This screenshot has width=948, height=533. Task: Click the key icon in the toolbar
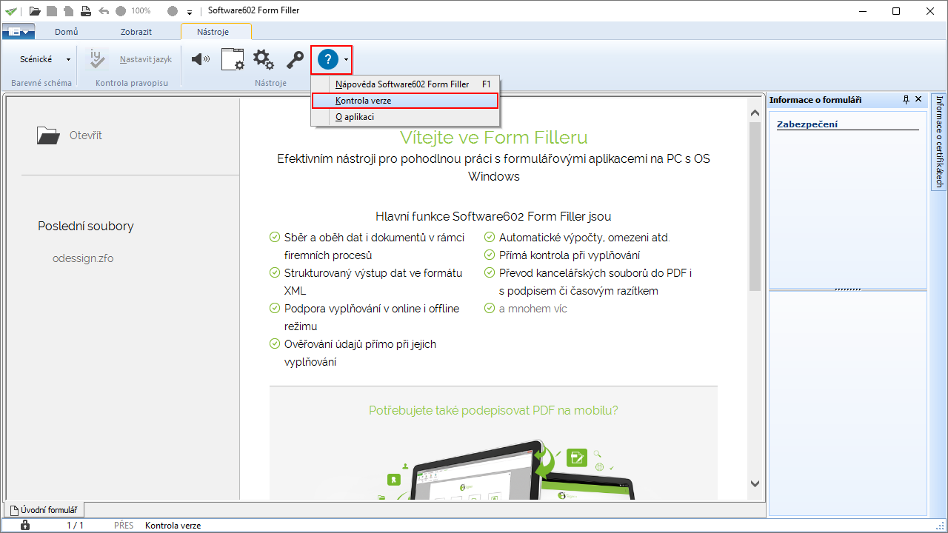point(295,59)
